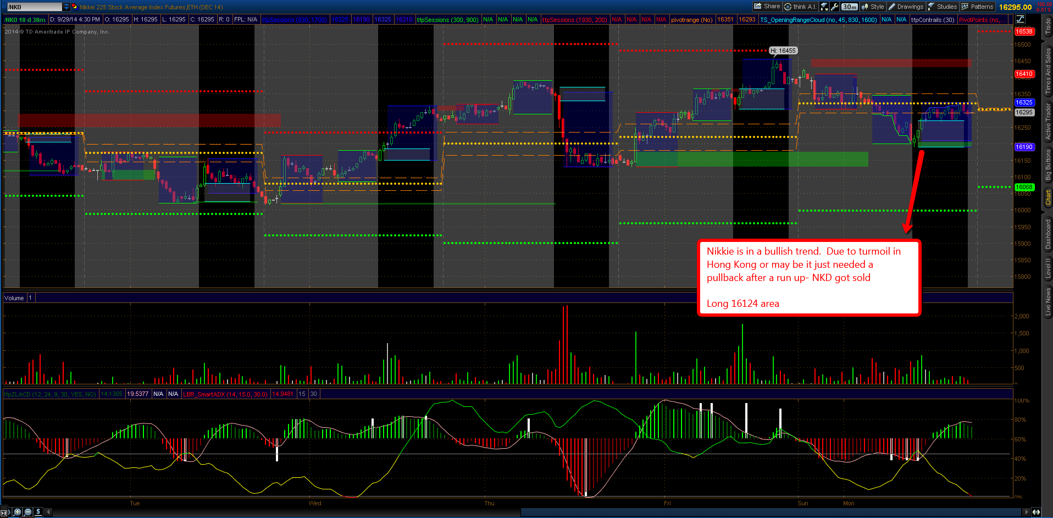Click the Hi: 16455 price bubble
Image resolution: width=1053 pixels, height=518 pixels.
point(783,51)
